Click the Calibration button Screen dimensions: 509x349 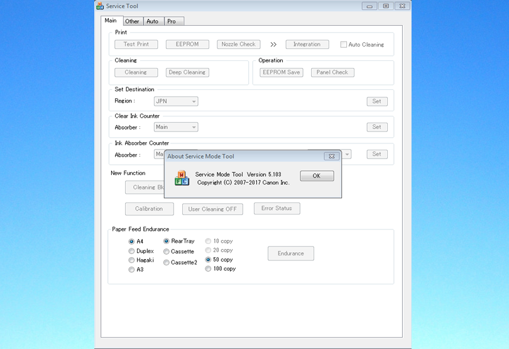click(150, 209)
